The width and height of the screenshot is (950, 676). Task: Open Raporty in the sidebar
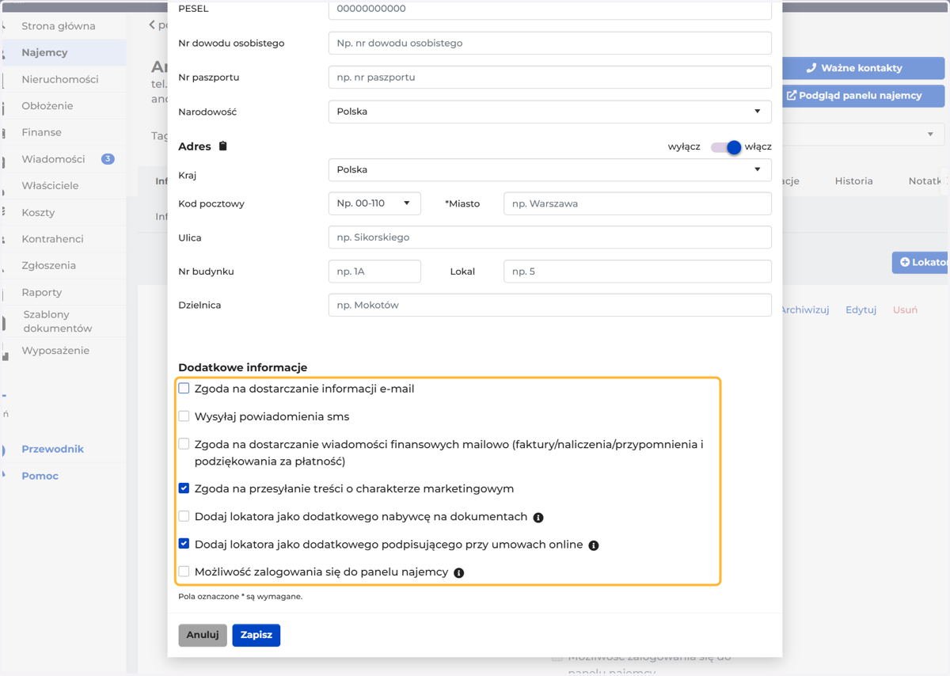41,292
